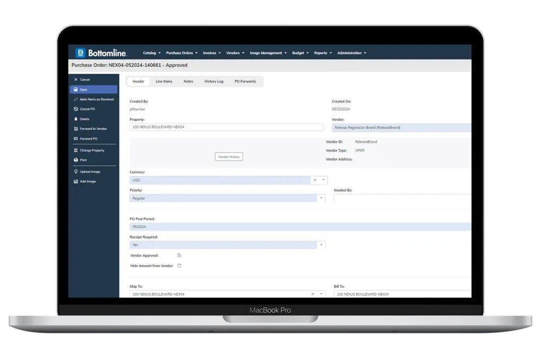
Task: Clear the USD currency selection
Action: click(x=315, y=180)
